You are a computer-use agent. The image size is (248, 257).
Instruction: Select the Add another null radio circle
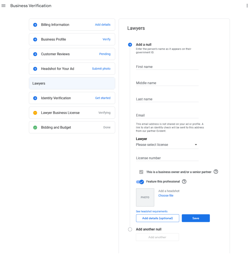(x=130, y=229)
